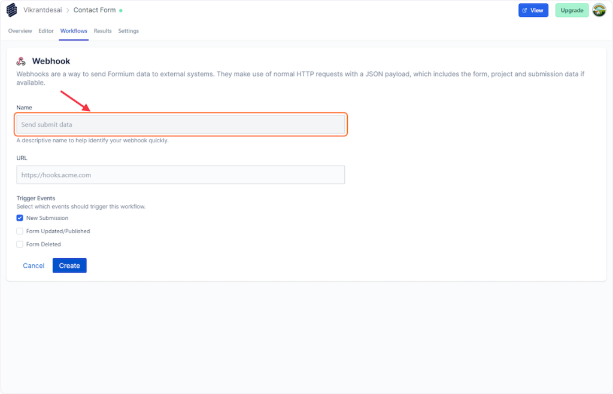The height and width of the screenshot is (394, 613).
Task: Focus the webhook Name input field
Action: [180, 124]
